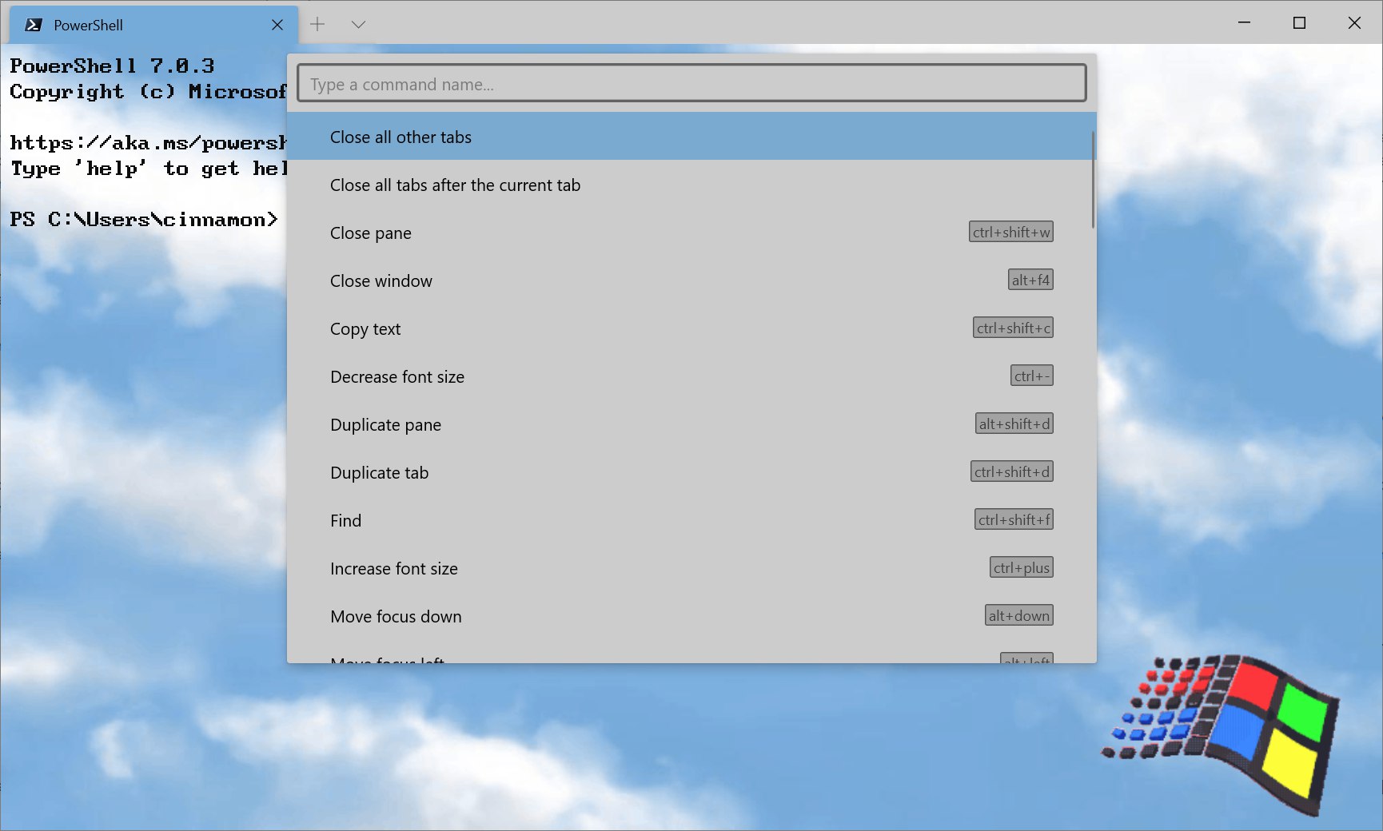
Task: Expand the new tab profile dropdown
Action: (358, 24)
